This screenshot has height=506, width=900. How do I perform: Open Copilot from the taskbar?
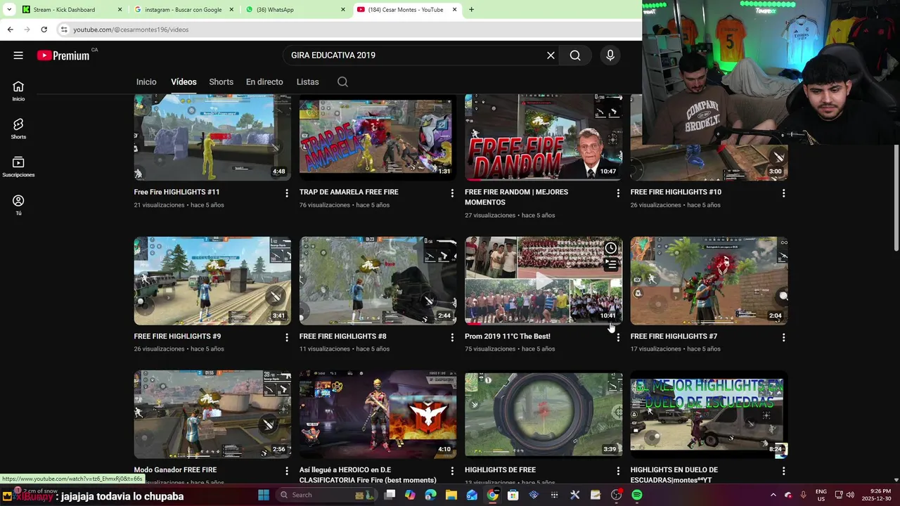click(x=410, y=495)
